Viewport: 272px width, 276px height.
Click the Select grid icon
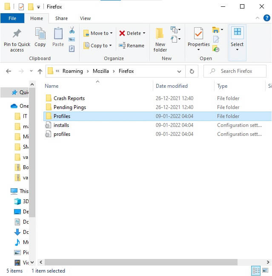[238, 32]
